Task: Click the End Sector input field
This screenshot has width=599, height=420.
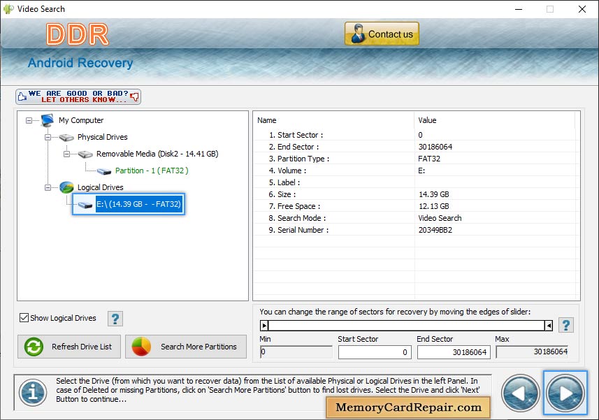Action: click(454, 352)
